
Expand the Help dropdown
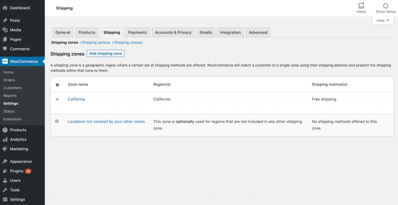[x=382, y=21]
